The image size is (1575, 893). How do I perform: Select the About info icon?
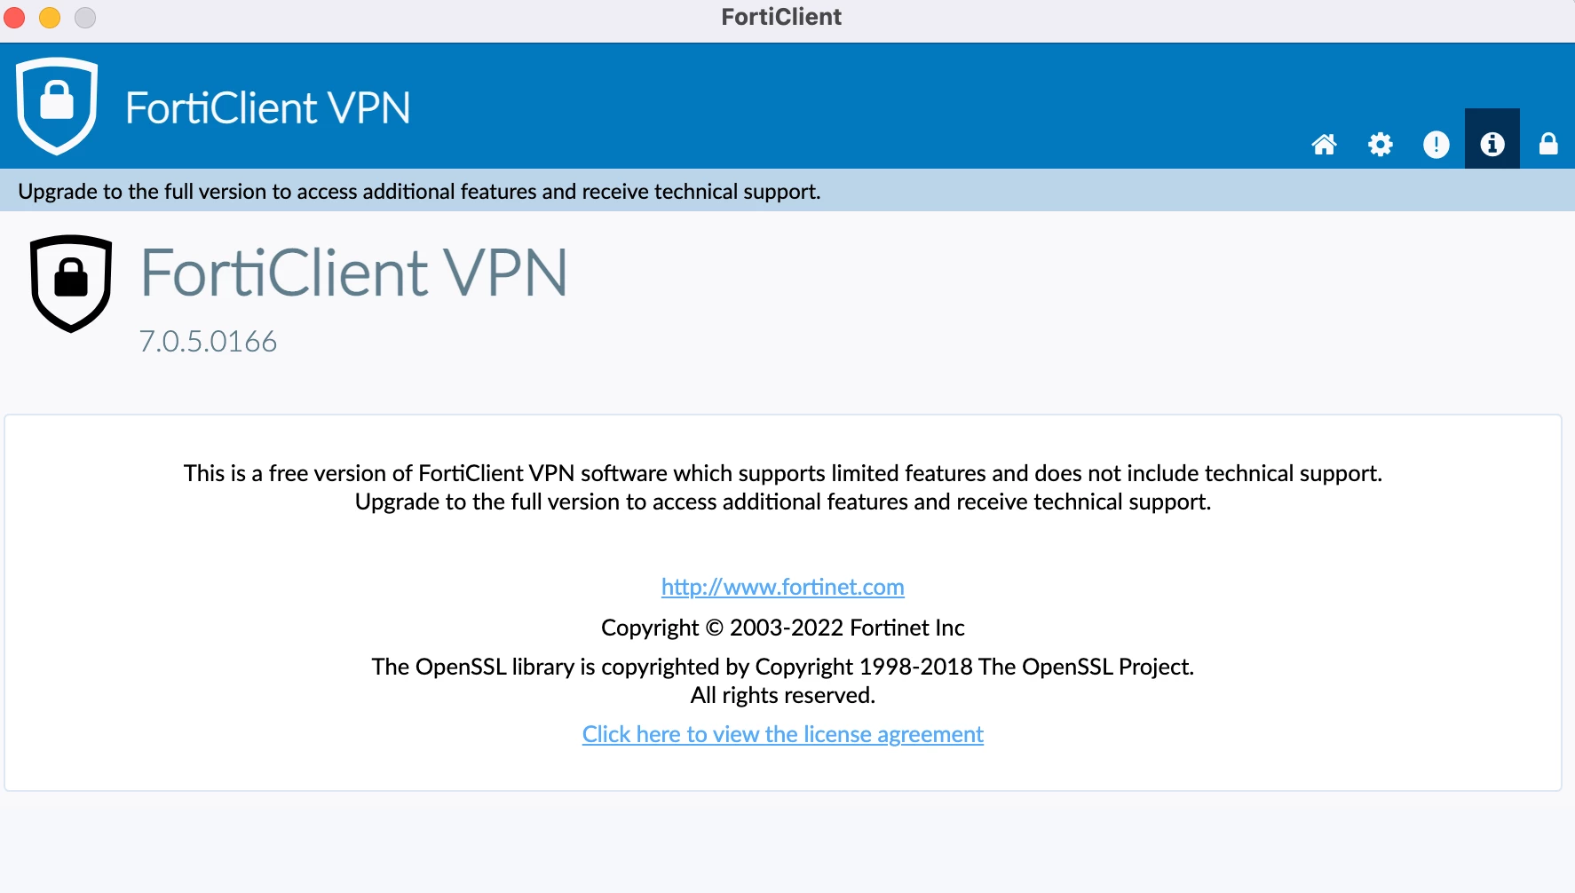click(1492, 139)
